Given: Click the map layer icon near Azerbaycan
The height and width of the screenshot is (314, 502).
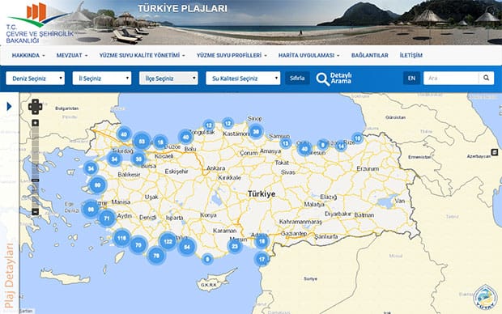Looking at the screenshot, I should tap(495, 152).
